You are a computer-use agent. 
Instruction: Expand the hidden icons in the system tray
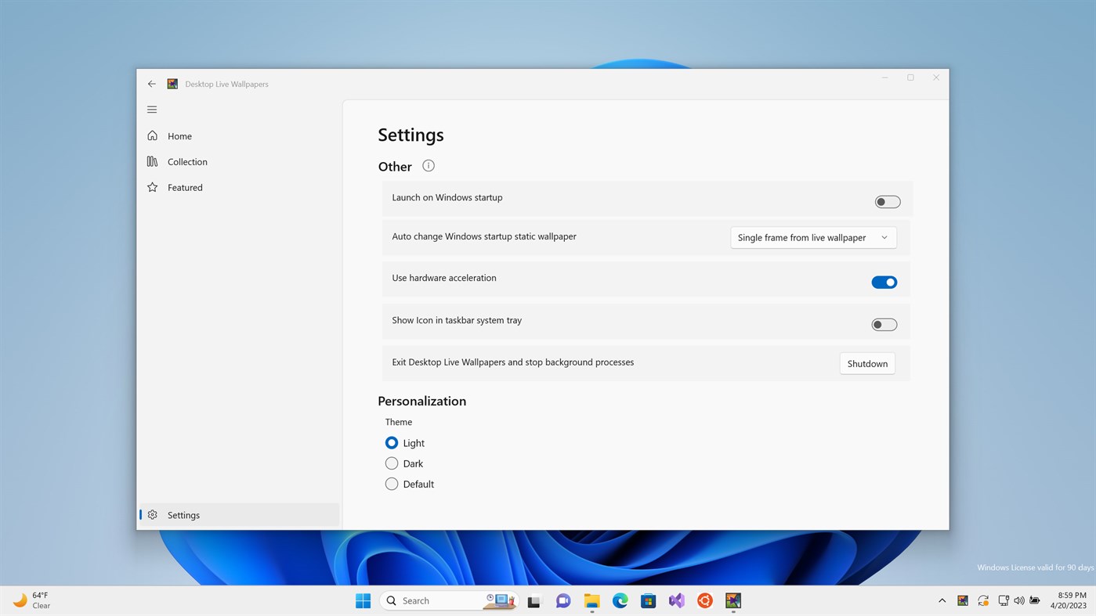click(941, 600)
